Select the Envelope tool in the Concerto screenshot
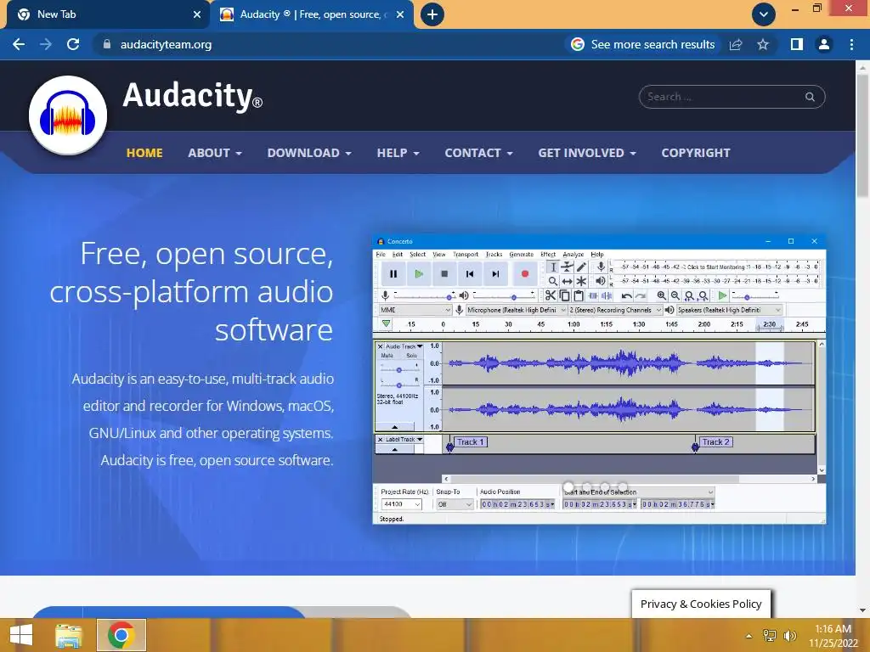The height and width of the screenshot is (652, 870). (567, 267)
